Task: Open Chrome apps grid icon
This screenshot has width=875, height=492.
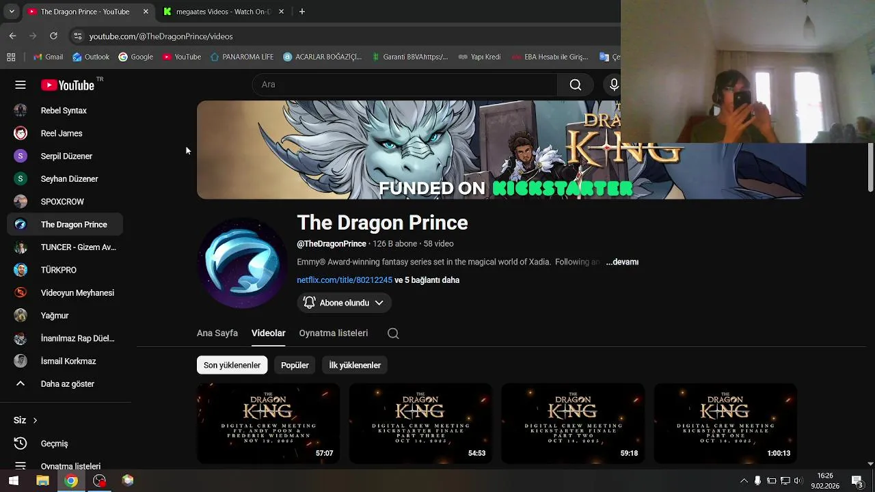Action: click(11, 57)
